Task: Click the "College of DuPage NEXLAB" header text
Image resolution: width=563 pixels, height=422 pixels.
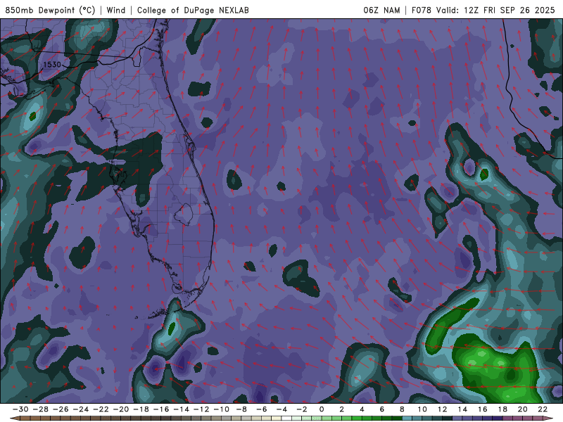Action: point(193,10)
